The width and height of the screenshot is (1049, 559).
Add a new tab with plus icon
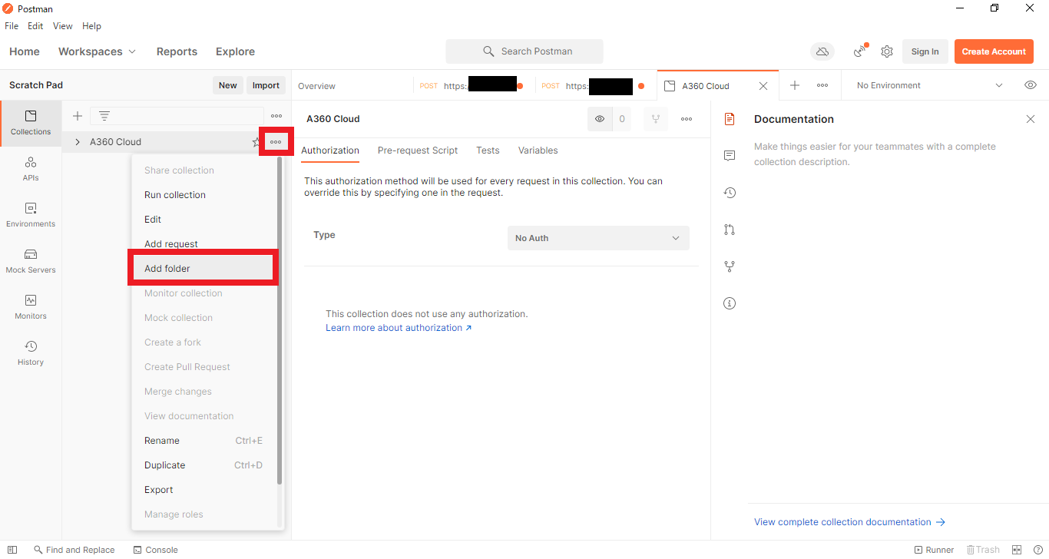click(795, 85)
